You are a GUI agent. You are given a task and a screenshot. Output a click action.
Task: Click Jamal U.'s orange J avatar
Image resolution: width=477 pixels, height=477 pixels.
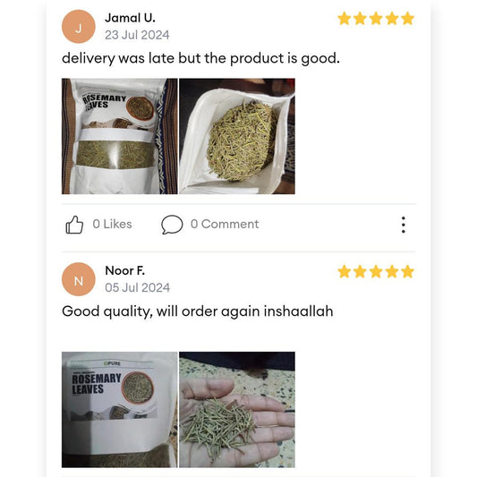(x=79, y=27)
